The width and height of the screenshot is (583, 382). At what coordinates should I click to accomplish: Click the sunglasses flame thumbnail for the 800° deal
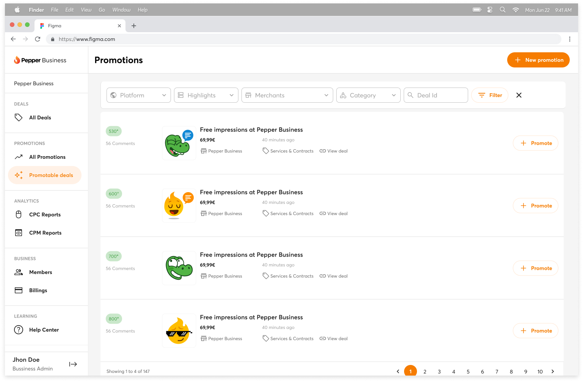point(179,330)
